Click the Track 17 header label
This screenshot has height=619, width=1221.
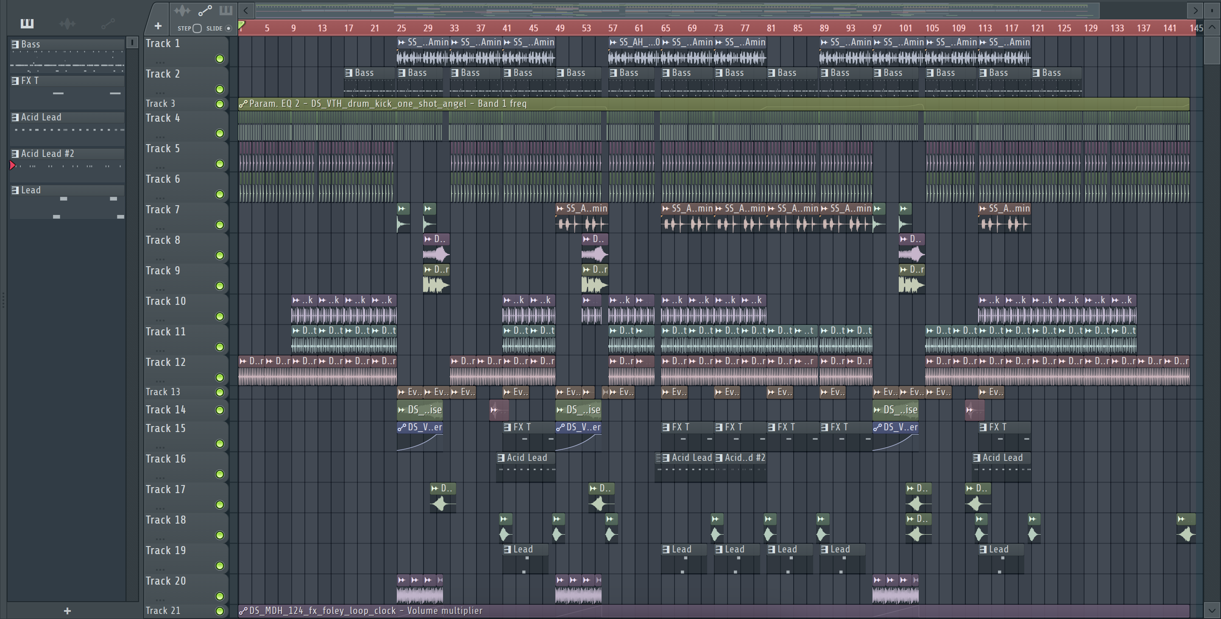[165, 490]
